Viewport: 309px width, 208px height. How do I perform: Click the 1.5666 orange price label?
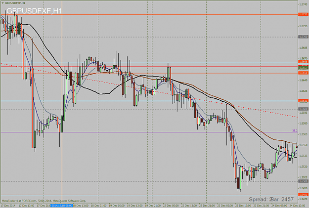(303, 62)
